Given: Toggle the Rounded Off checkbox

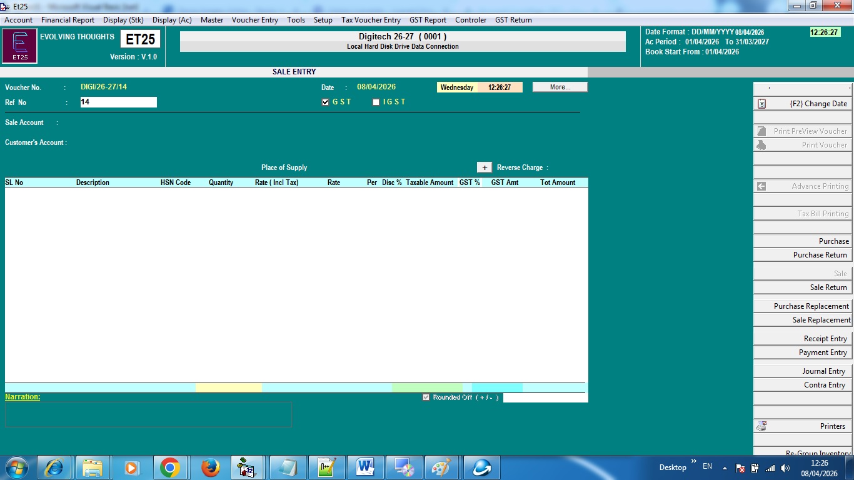Looking at the screenshot, I should tap(426, 397).
